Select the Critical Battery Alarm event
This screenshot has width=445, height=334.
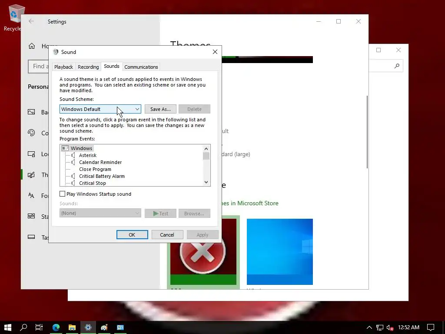click(x=102, y=176)
